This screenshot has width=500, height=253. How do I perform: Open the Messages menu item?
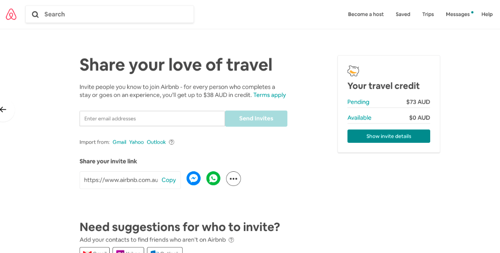point(458,14)
